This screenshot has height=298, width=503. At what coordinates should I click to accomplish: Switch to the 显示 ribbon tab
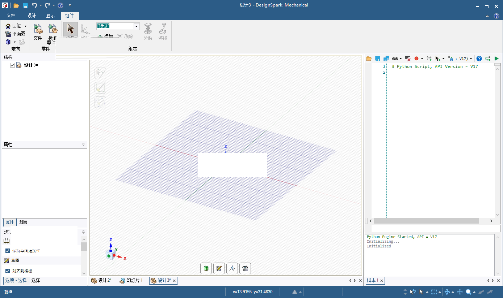[50, 16]
